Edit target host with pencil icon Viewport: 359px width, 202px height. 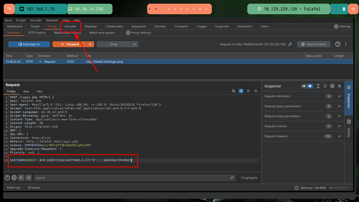pos(290,44)
